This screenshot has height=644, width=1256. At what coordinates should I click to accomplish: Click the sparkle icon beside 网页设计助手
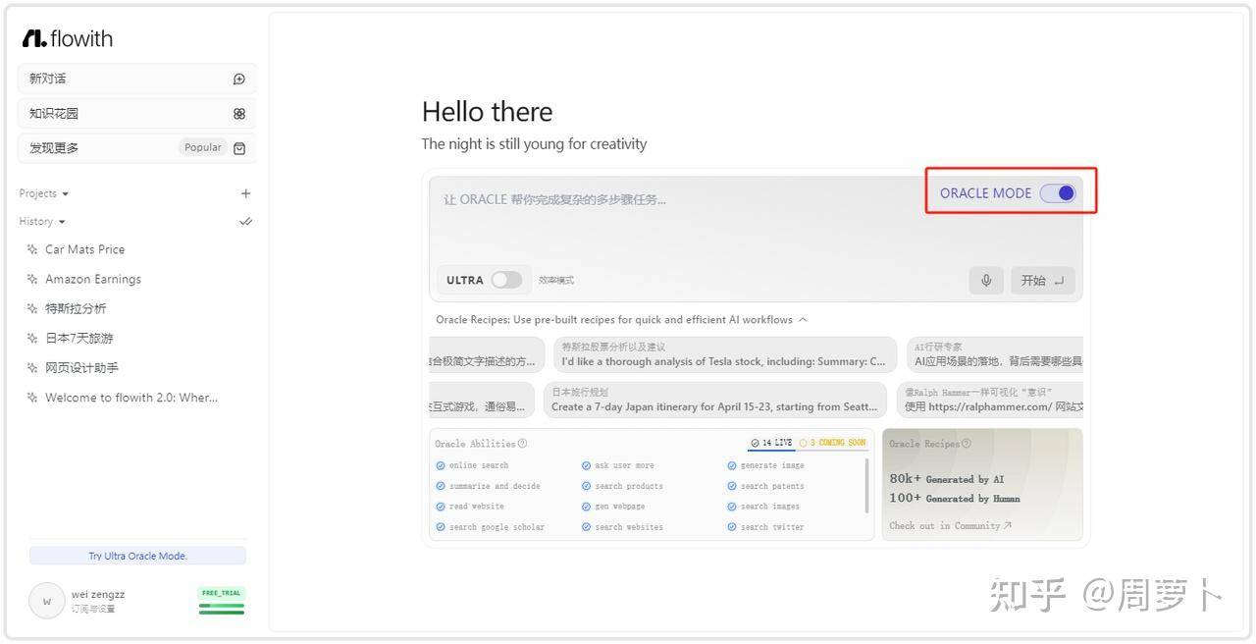click(32, 368)
